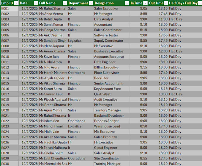This screenshot has height=166, width=202.
Task: Click the 'Mr Karan Batra' name
Action: tap(50, 89)
